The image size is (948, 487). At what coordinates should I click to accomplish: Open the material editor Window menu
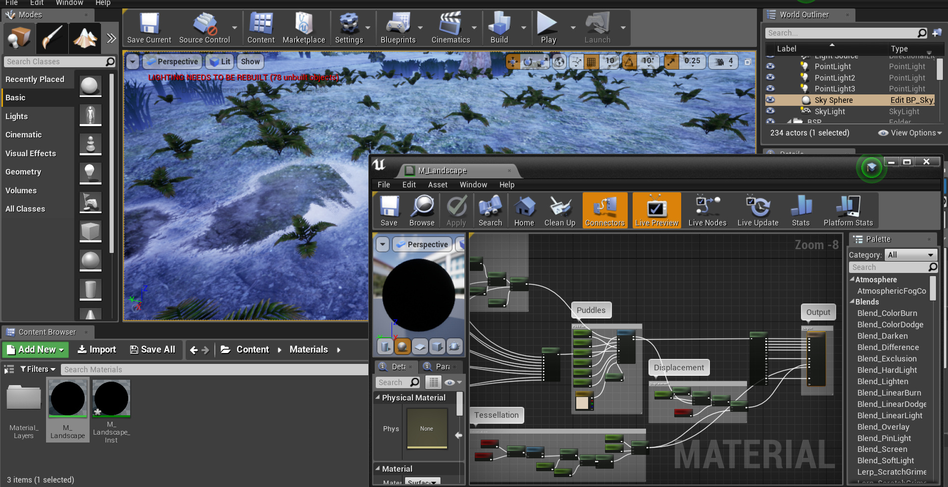pyautogui.click(x=473, y=185)
